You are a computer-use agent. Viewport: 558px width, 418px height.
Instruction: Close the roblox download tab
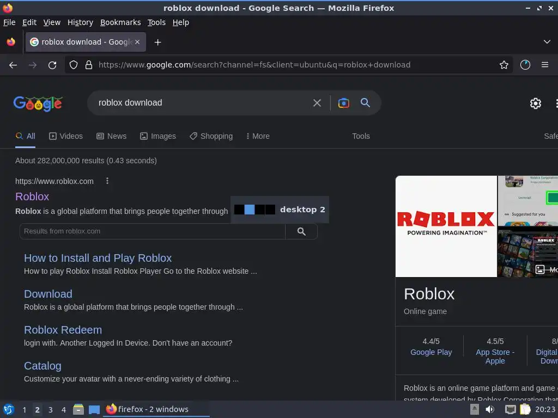(x=137, y=42)
